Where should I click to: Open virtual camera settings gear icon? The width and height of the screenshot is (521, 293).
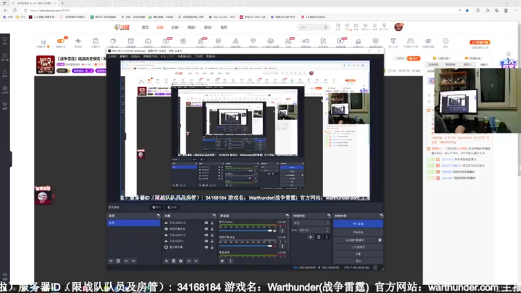[x=380, y=240]
